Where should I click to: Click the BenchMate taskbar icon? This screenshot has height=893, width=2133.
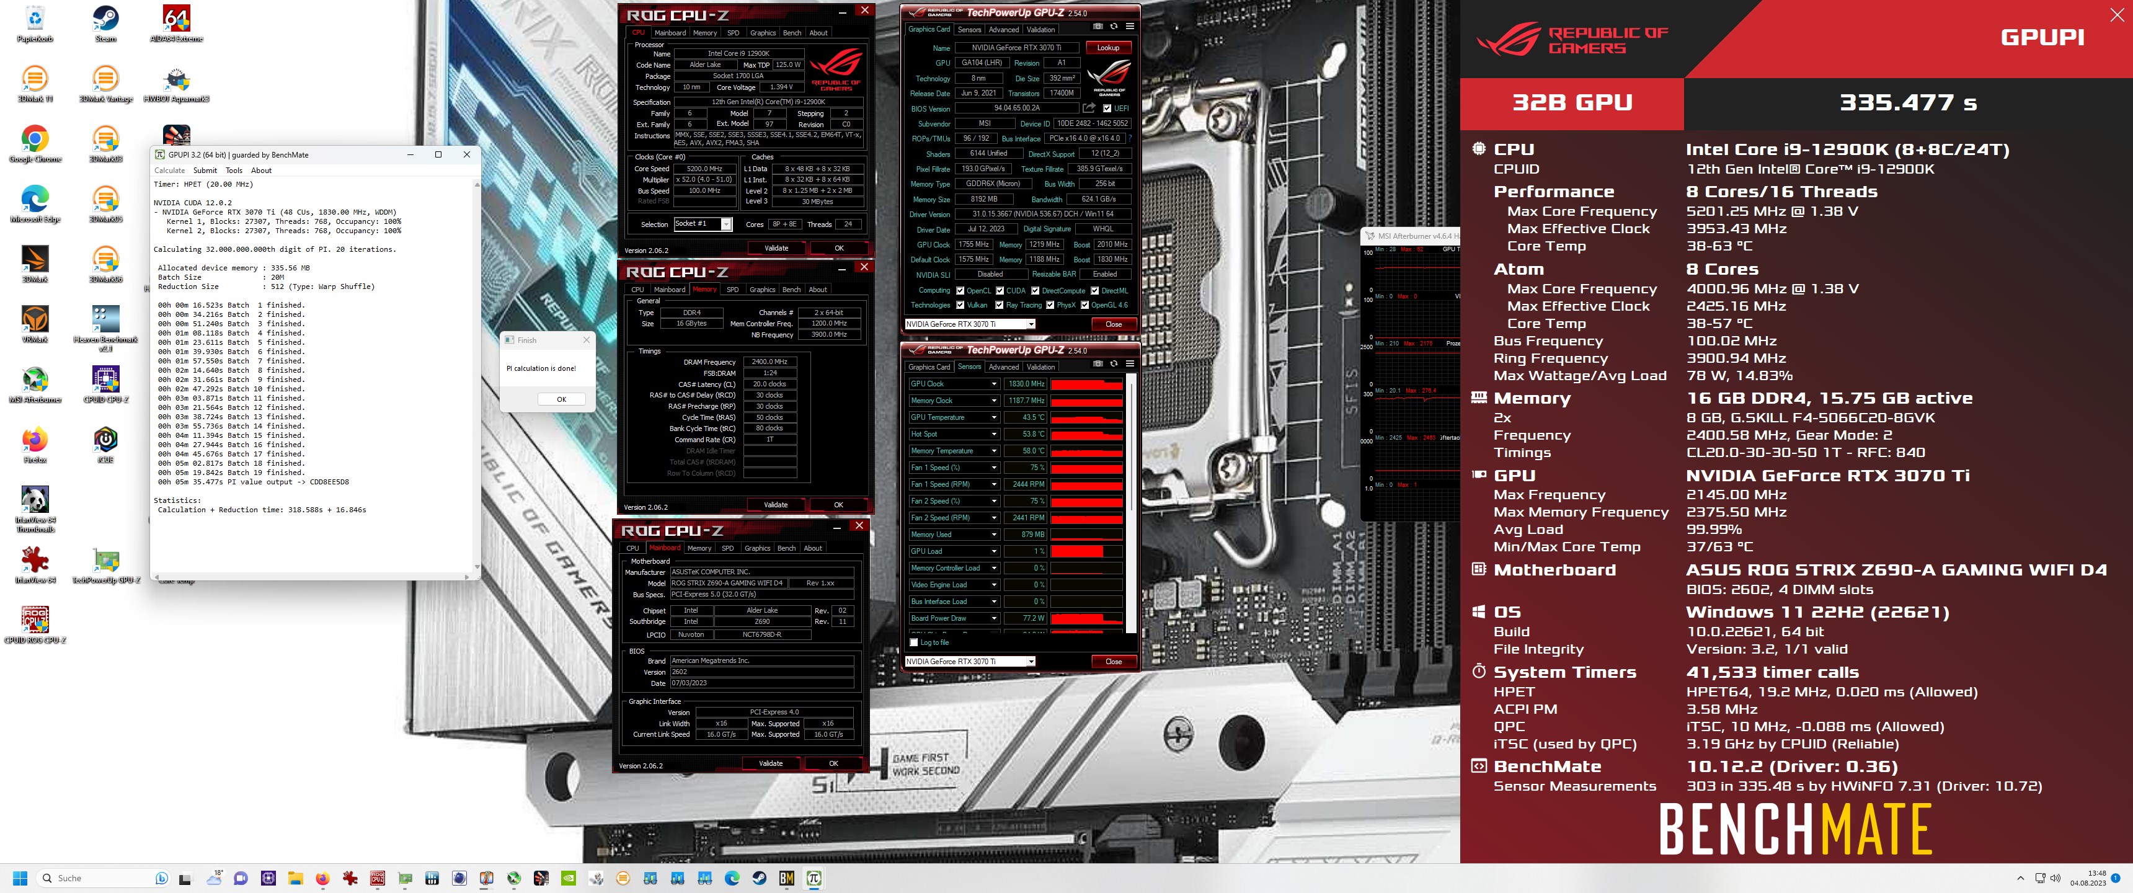(787, 878)
